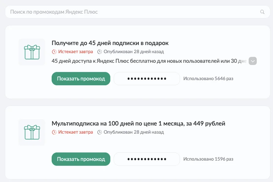Screen dimensions: 273x182
Task: Click published clock icon in first promo card
Action: click(100, 52)
